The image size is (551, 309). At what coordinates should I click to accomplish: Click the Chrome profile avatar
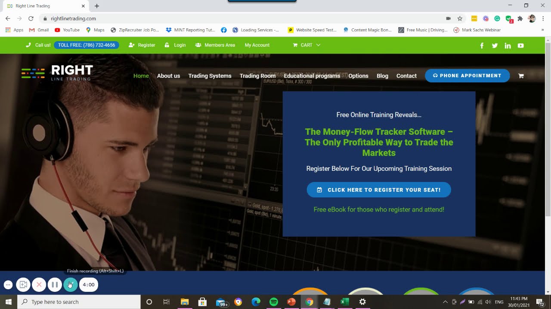pos(532,18)
